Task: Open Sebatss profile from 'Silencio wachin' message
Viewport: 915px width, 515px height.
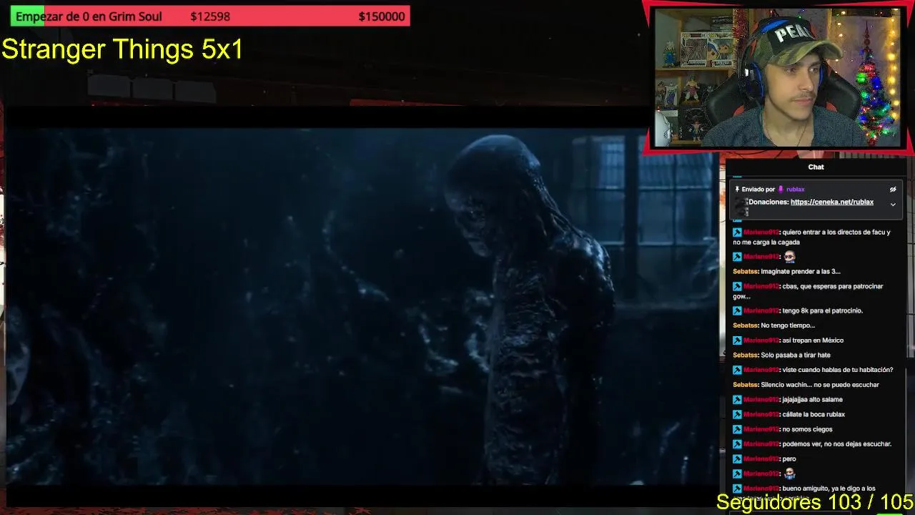Action: [x=746, y=385]
